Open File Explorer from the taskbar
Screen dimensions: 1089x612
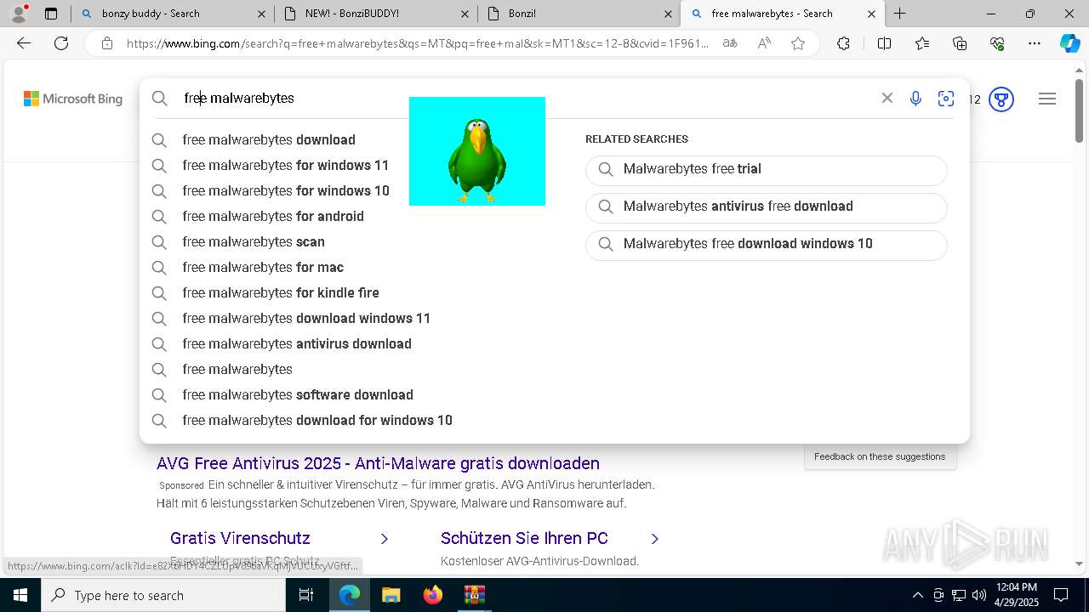pos(391,595)
